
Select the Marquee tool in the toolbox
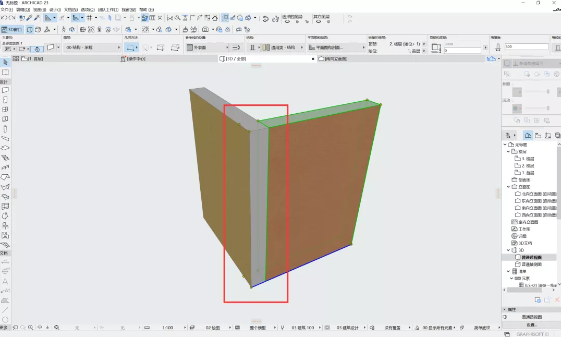pyautogui.click(x=5, y=73)
